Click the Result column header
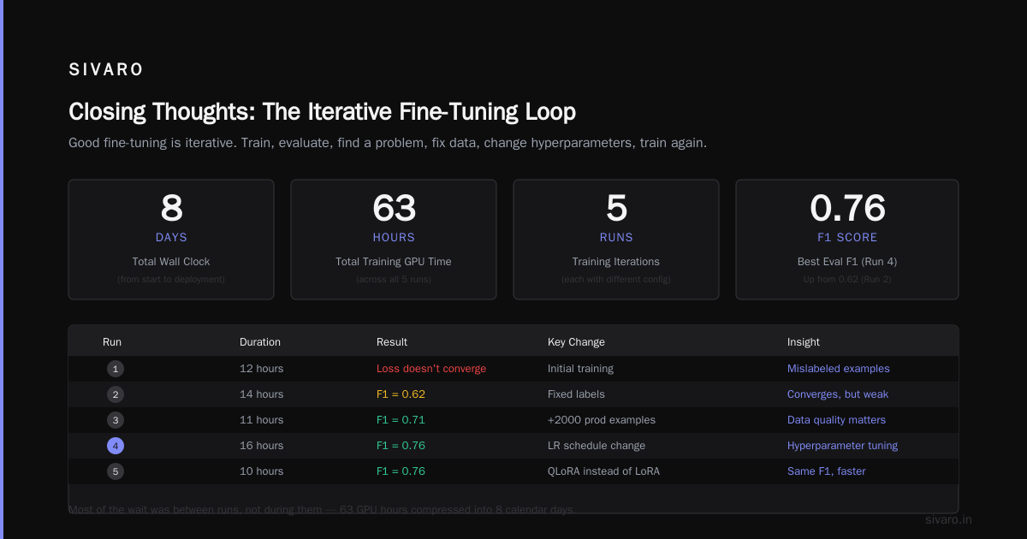This screenshot has height=539, width=1027. pyautogui.click(x=392, y=342)
